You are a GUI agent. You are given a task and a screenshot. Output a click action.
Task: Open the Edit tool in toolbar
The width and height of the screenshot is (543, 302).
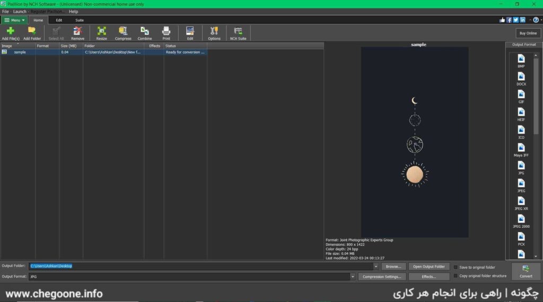pyautogui.click(x=190, y=33)
